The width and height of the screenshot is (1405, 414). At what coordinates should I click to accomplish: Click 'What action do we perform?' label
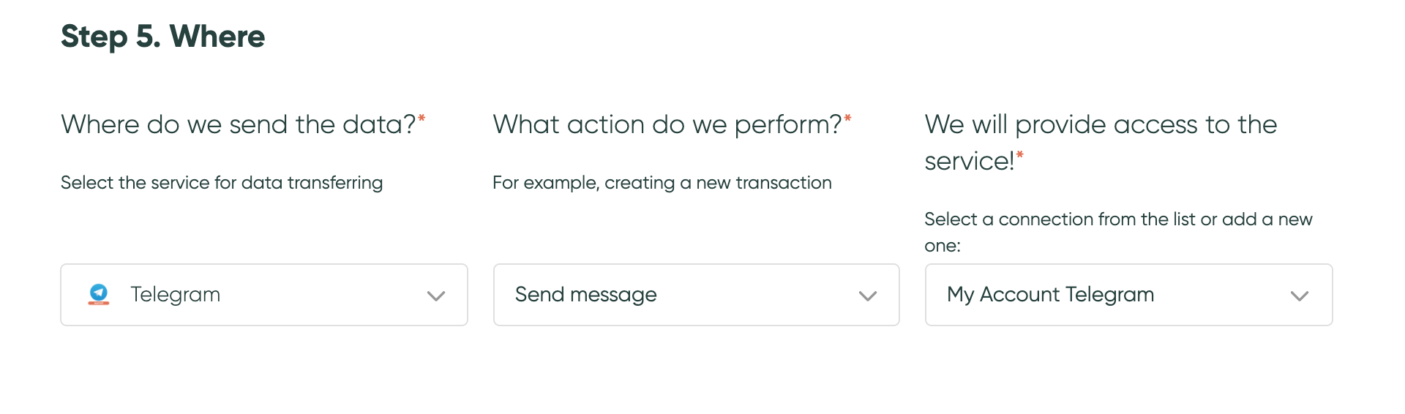(x=667, y=124)
